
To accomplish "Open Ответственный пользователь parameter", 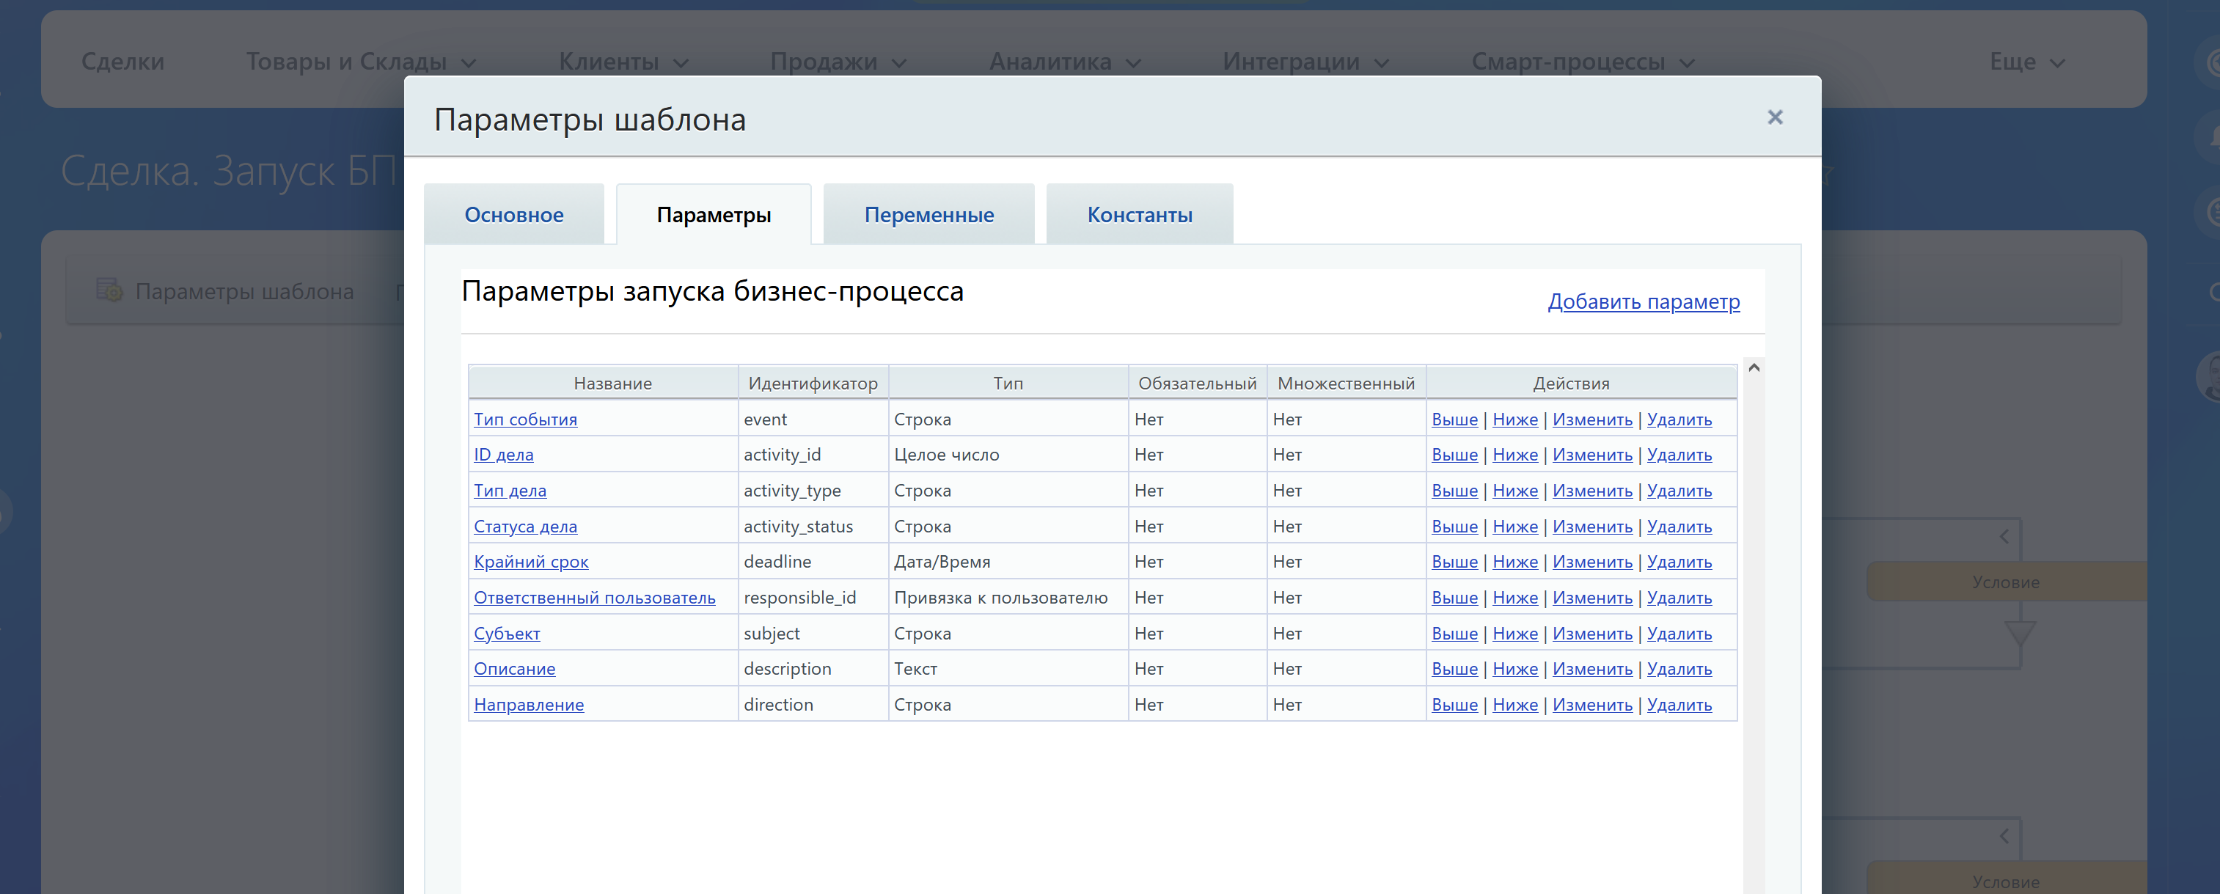I will tap(594, 598).
